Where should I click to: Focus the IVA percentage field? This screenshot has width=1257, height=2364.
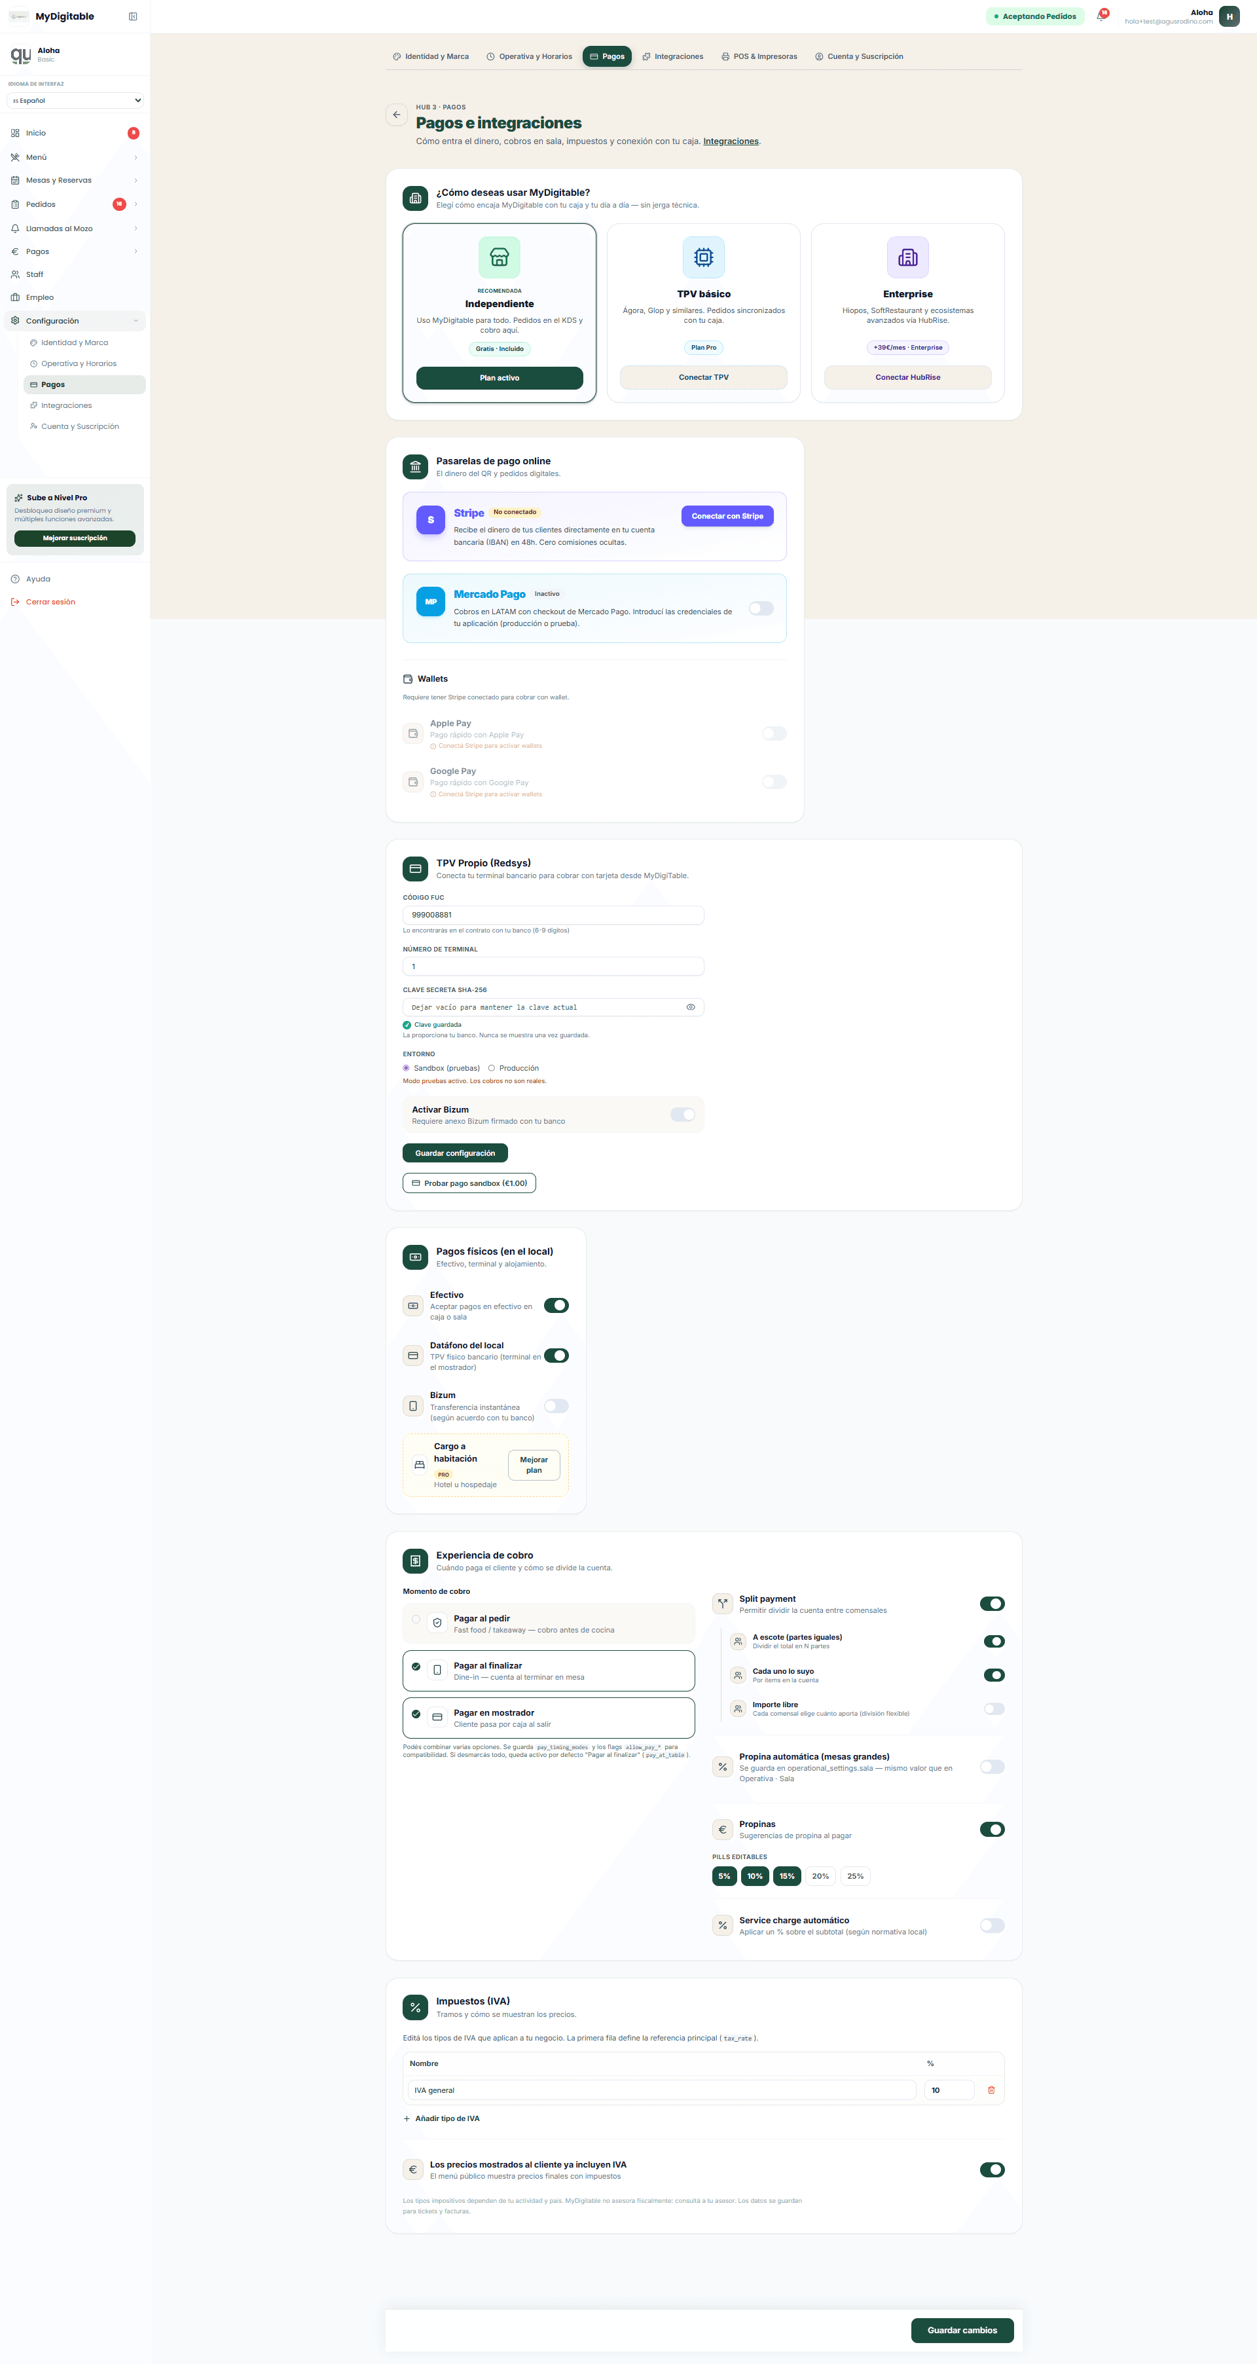point(949,2090)
